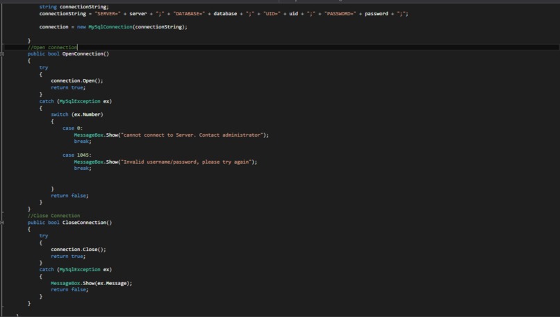The width and height of the screenshot is (560, 317).
Task: Click 'catch (MySqlException ex)' above the switch
Action: 75,101
